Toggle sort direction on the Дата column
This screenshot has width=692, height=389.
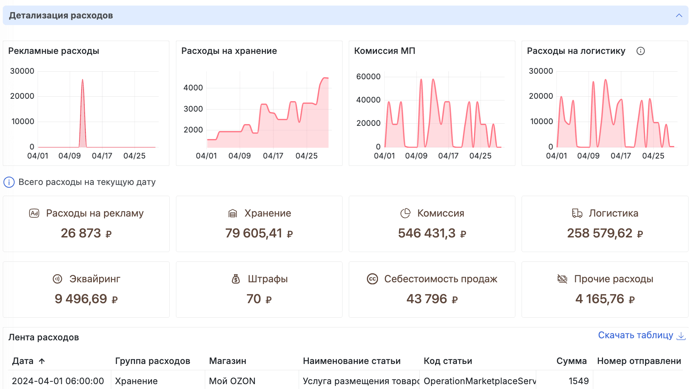click(41, 361)
